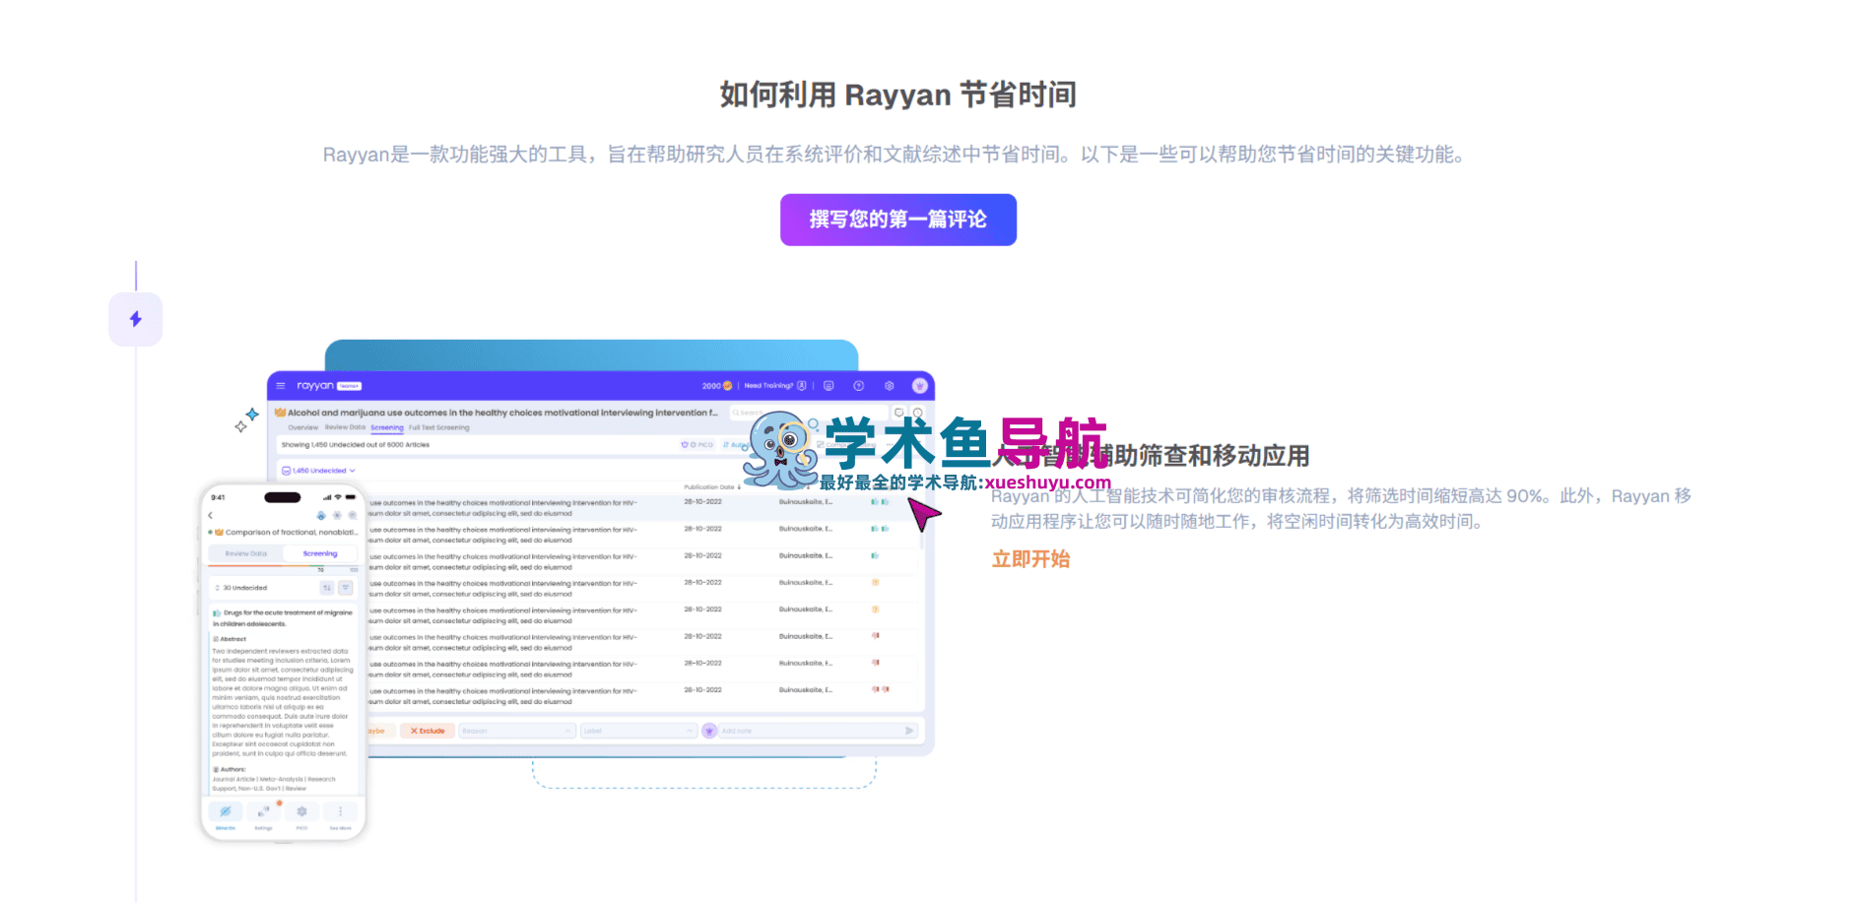Switch to desktop Review Data tab
The image size is (1854, 903).
click(345, 427)
